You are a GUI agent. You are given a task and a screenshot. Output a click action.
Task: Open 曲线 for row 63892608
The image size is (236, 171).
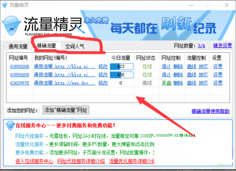click(192, 66)
